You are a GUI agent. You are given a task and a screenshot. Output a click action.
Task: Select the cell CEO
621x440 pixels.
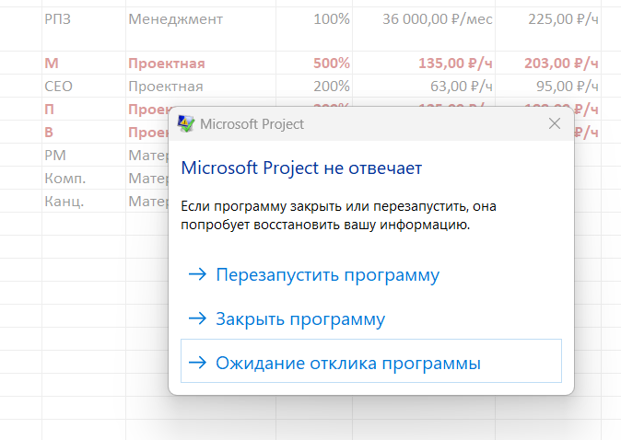tap(84, 86)
